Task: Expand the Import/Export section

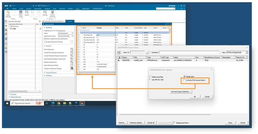Action: coord(44,73)
